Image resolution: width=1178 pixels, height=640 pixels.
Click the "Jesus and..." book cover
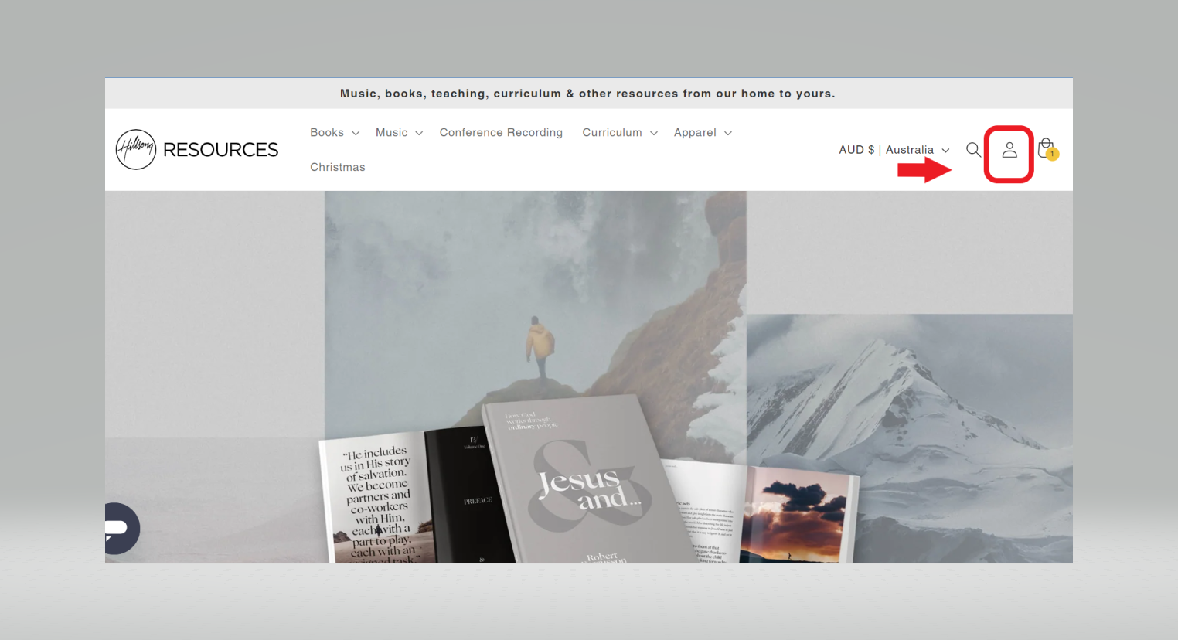pyautogui.click(x=587, y=487)
